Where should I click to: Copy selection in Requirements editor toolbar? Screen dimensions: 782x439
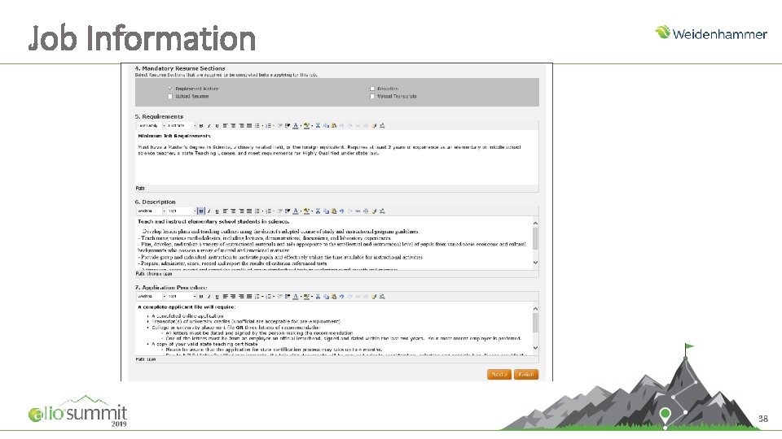[x=326, y=126]
